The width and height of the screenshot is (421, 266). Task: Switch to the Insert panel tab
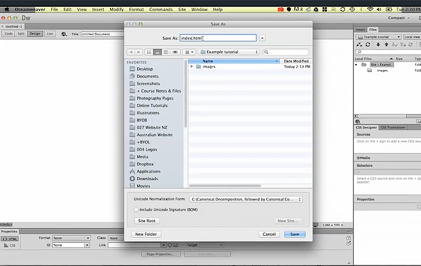(x=360, y=30)
